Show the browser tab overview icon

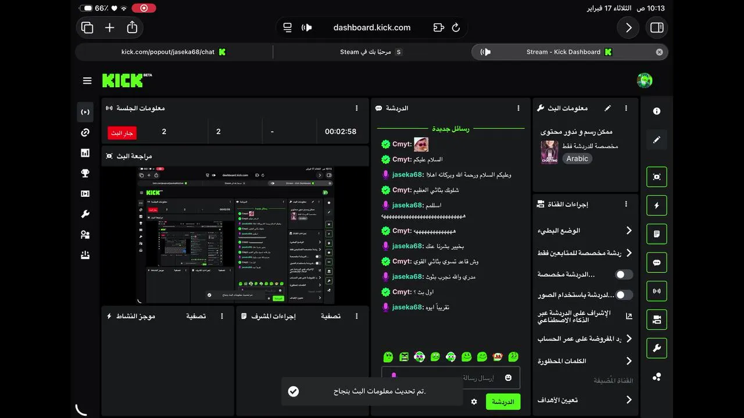click(87, 27)
